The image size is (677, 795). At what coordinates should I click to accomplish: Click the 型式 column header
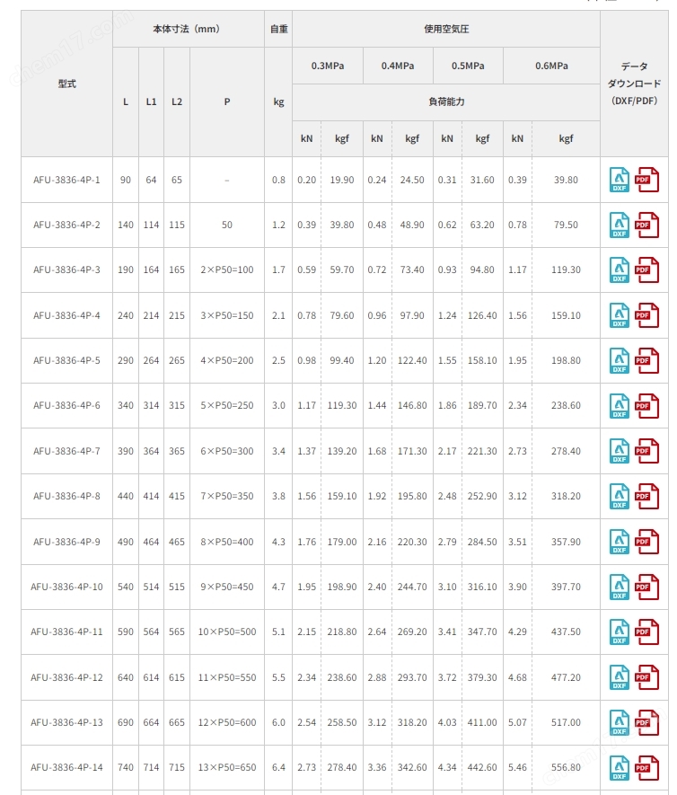tap(66, 84)
